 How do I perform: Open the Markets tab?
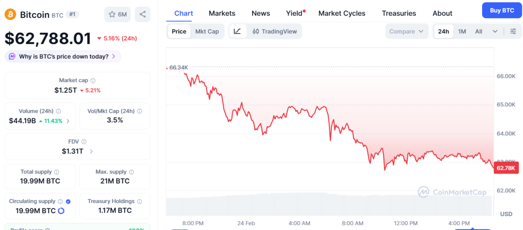[x=222, y=13]
